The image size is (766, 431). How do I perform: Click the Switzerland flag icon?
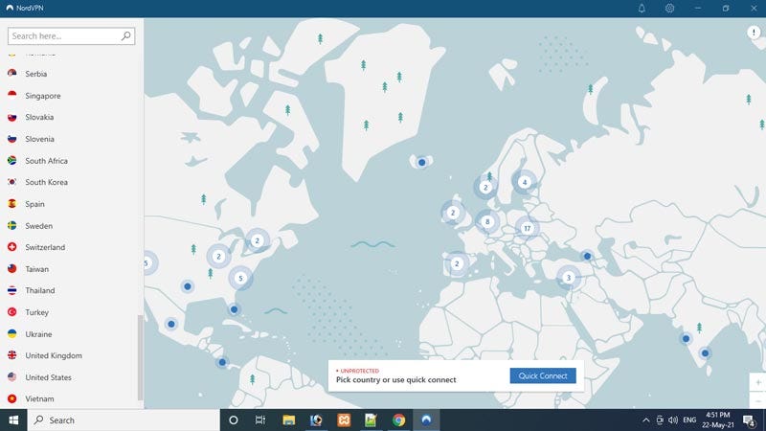click(12, 247)
